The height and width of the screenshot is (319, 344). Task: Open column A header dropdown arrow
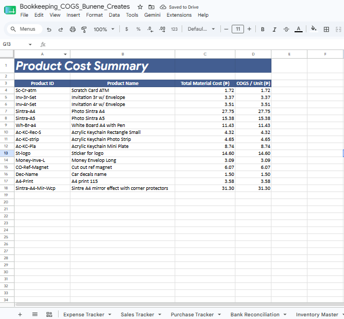tap(65, 54)
